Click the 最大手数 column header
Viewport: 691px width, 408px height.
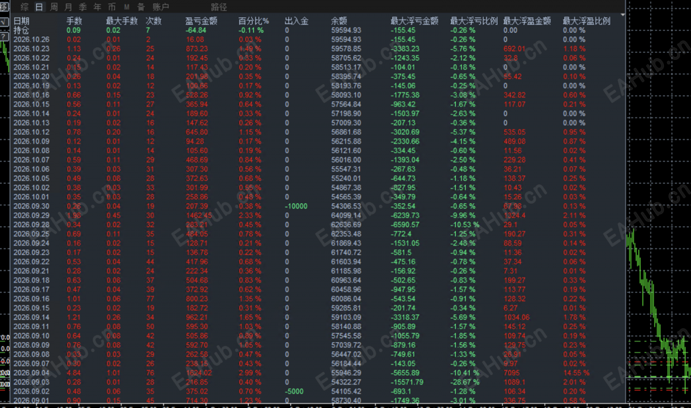(122, 21)
